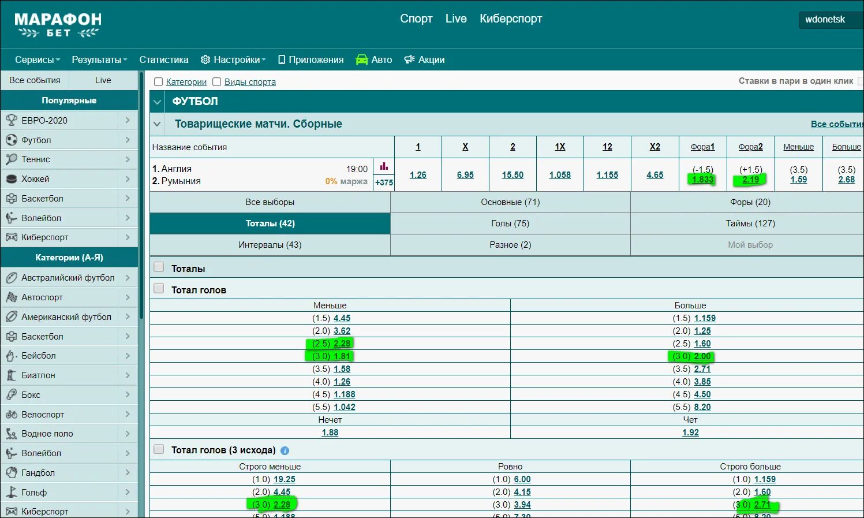Open match statistics bar chart icon

[x=384, y=166]
